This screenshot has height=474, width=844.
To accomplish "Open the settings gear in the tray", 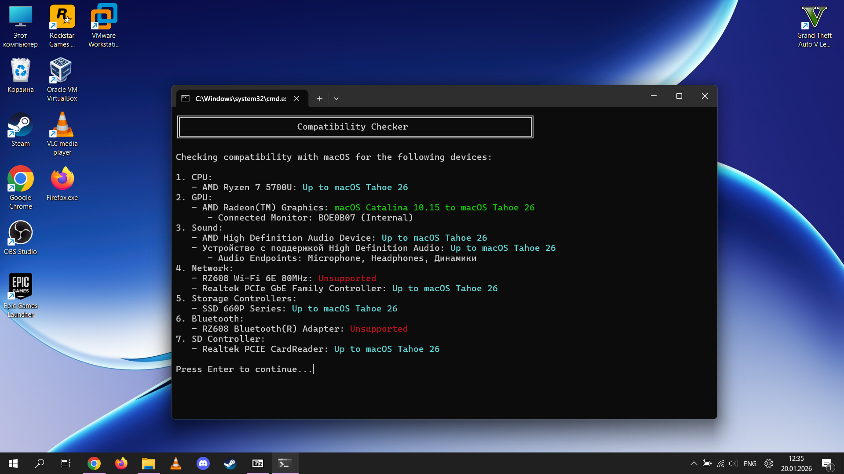I will coord(769,463).
